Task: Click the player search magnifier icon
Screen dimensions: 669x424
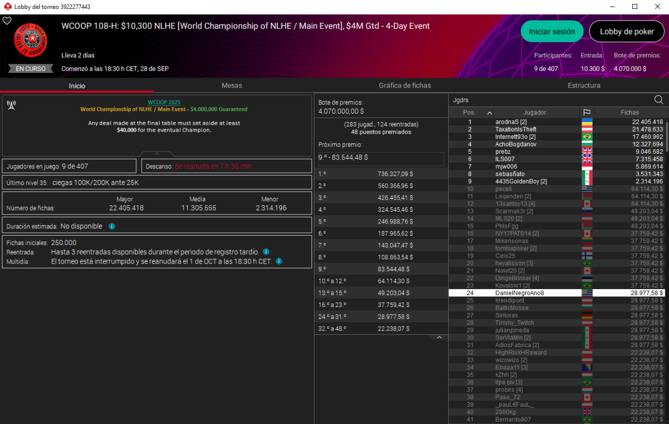Action: 658,100
